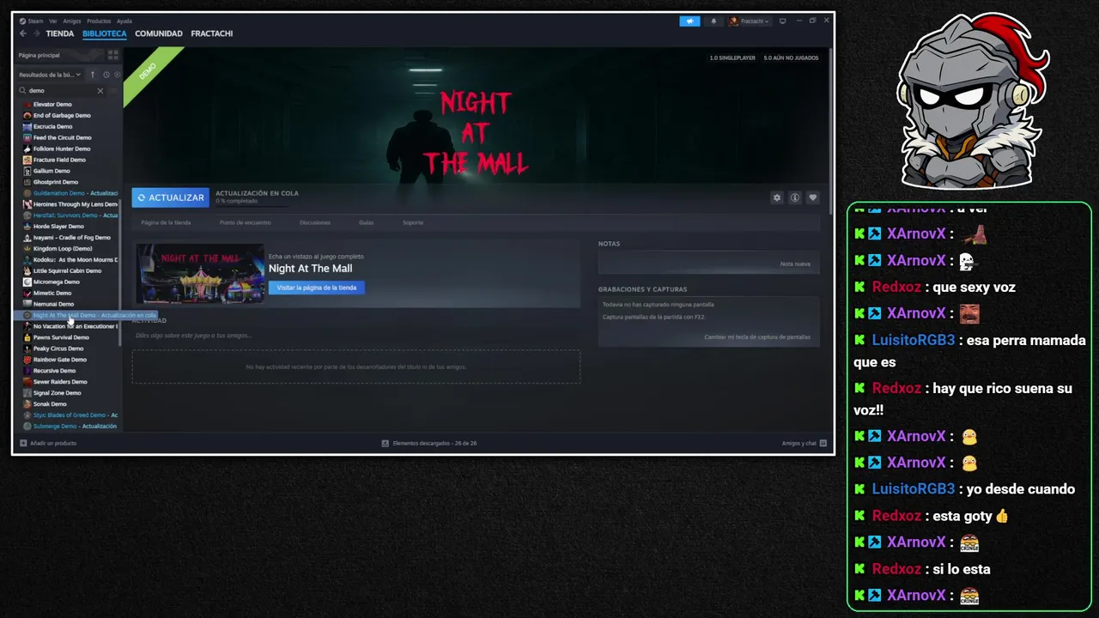Toggle recent activity clock filter
The image size is (1099, 618).
coord(106,75)
